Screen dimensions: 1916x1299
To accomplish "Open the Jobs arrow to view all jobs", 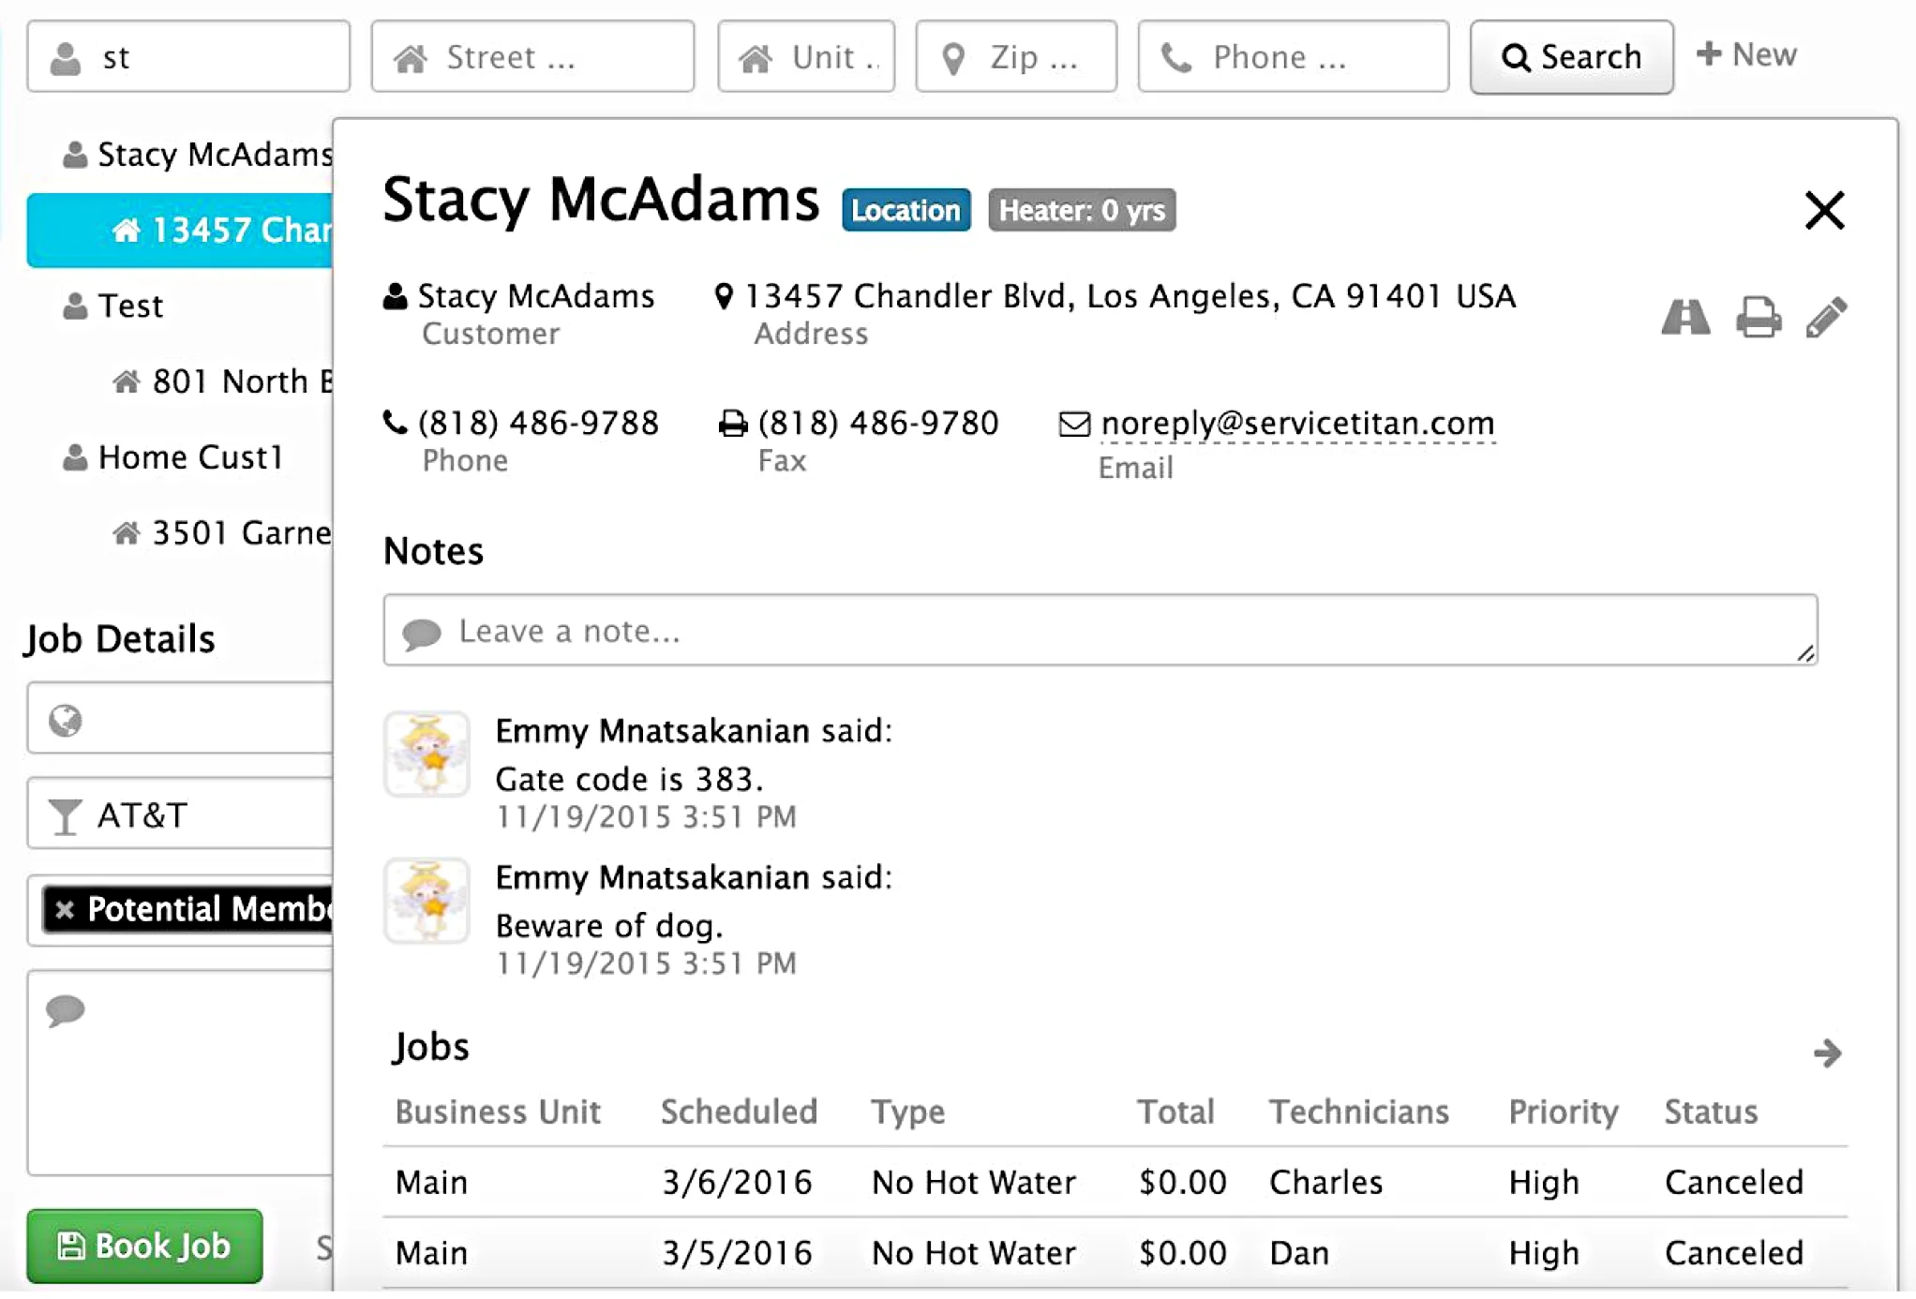I will pos(1827,1053).
